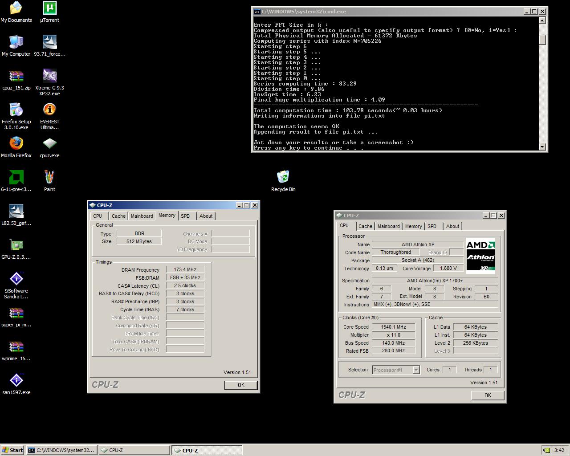Viewport: 570px width, 456px height.
Task: Open Cache tab in processor CPU-Z window
Action: [365, 226]
